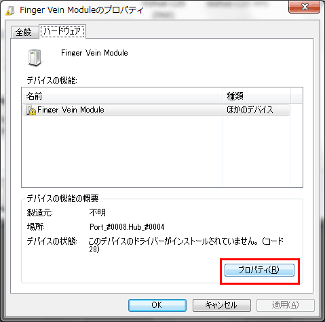Open device details with プロパティ(R) button
The image size is (325, 322).
[x=259, y=270]
